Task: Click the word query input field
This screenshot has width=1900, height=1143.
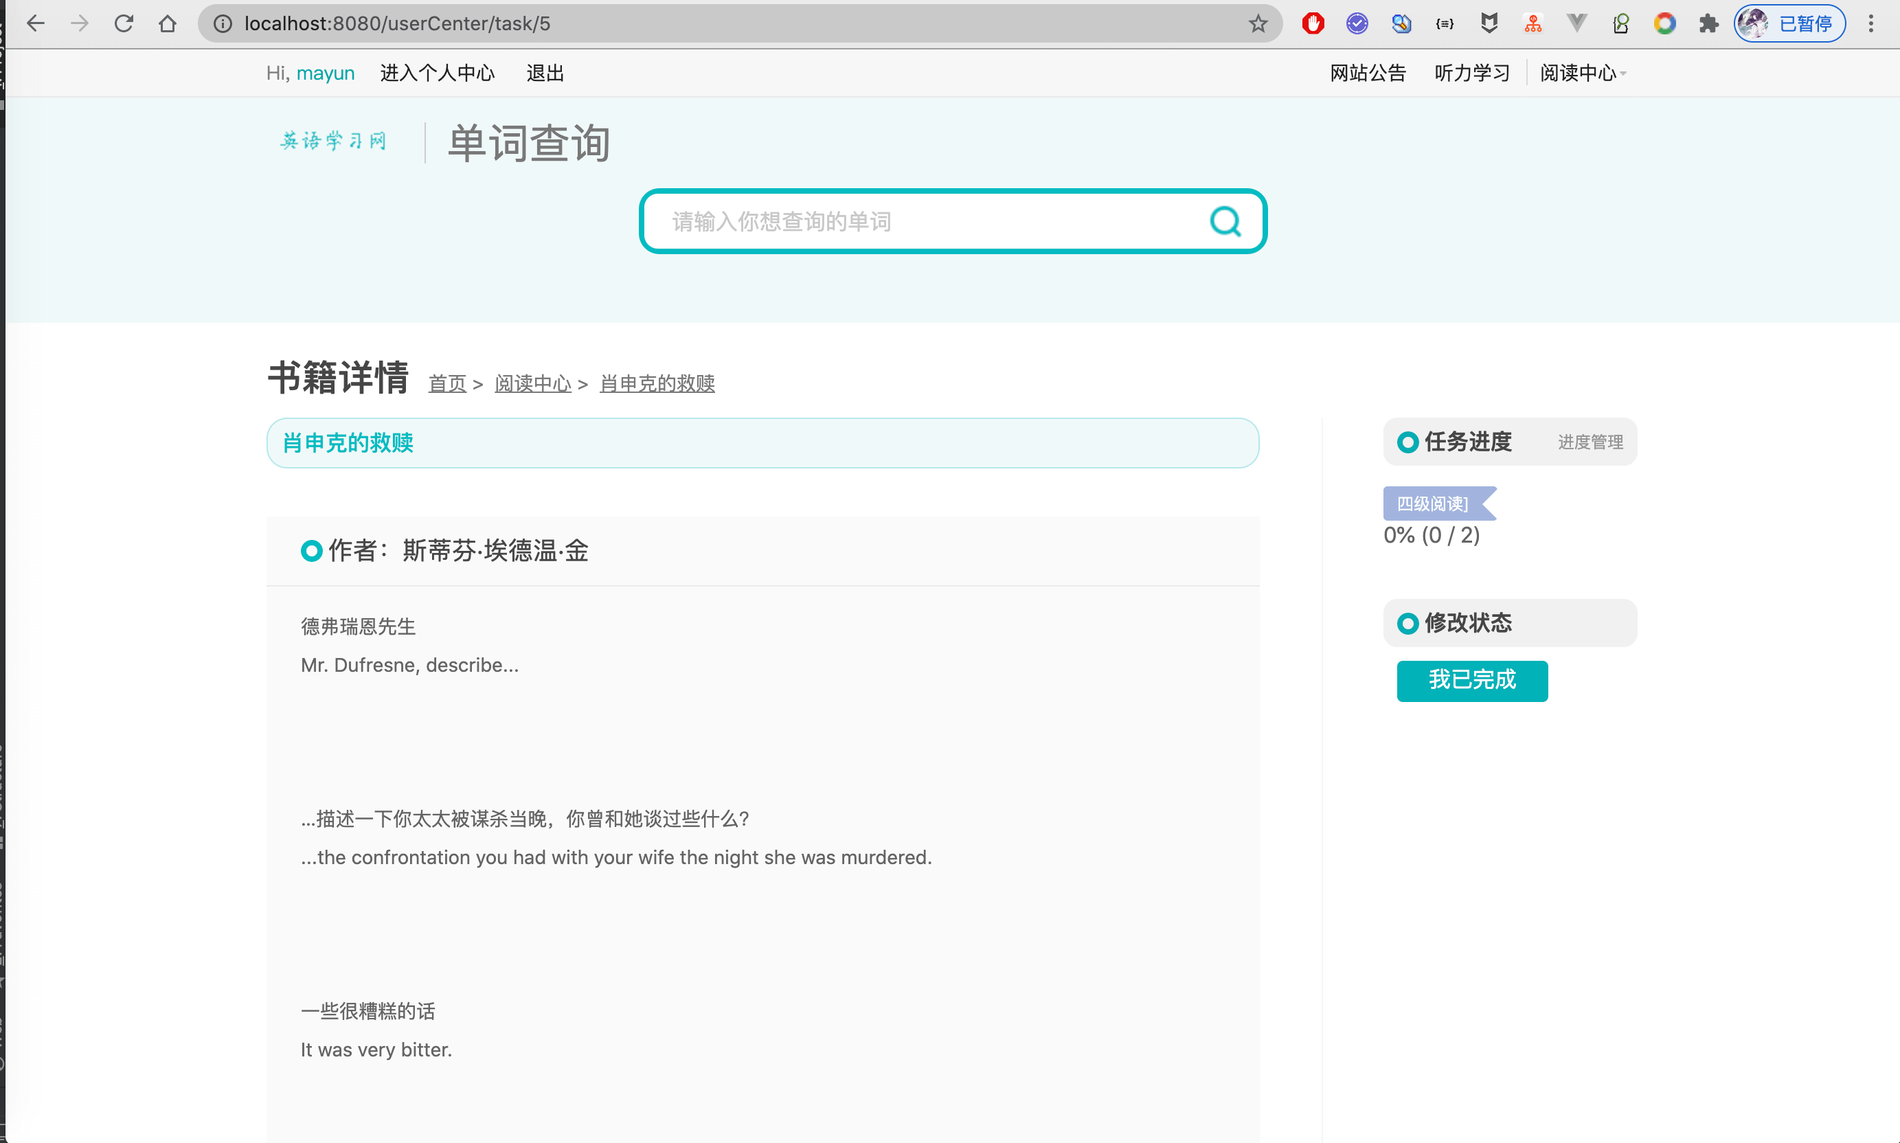Action: tap(924, 222)
